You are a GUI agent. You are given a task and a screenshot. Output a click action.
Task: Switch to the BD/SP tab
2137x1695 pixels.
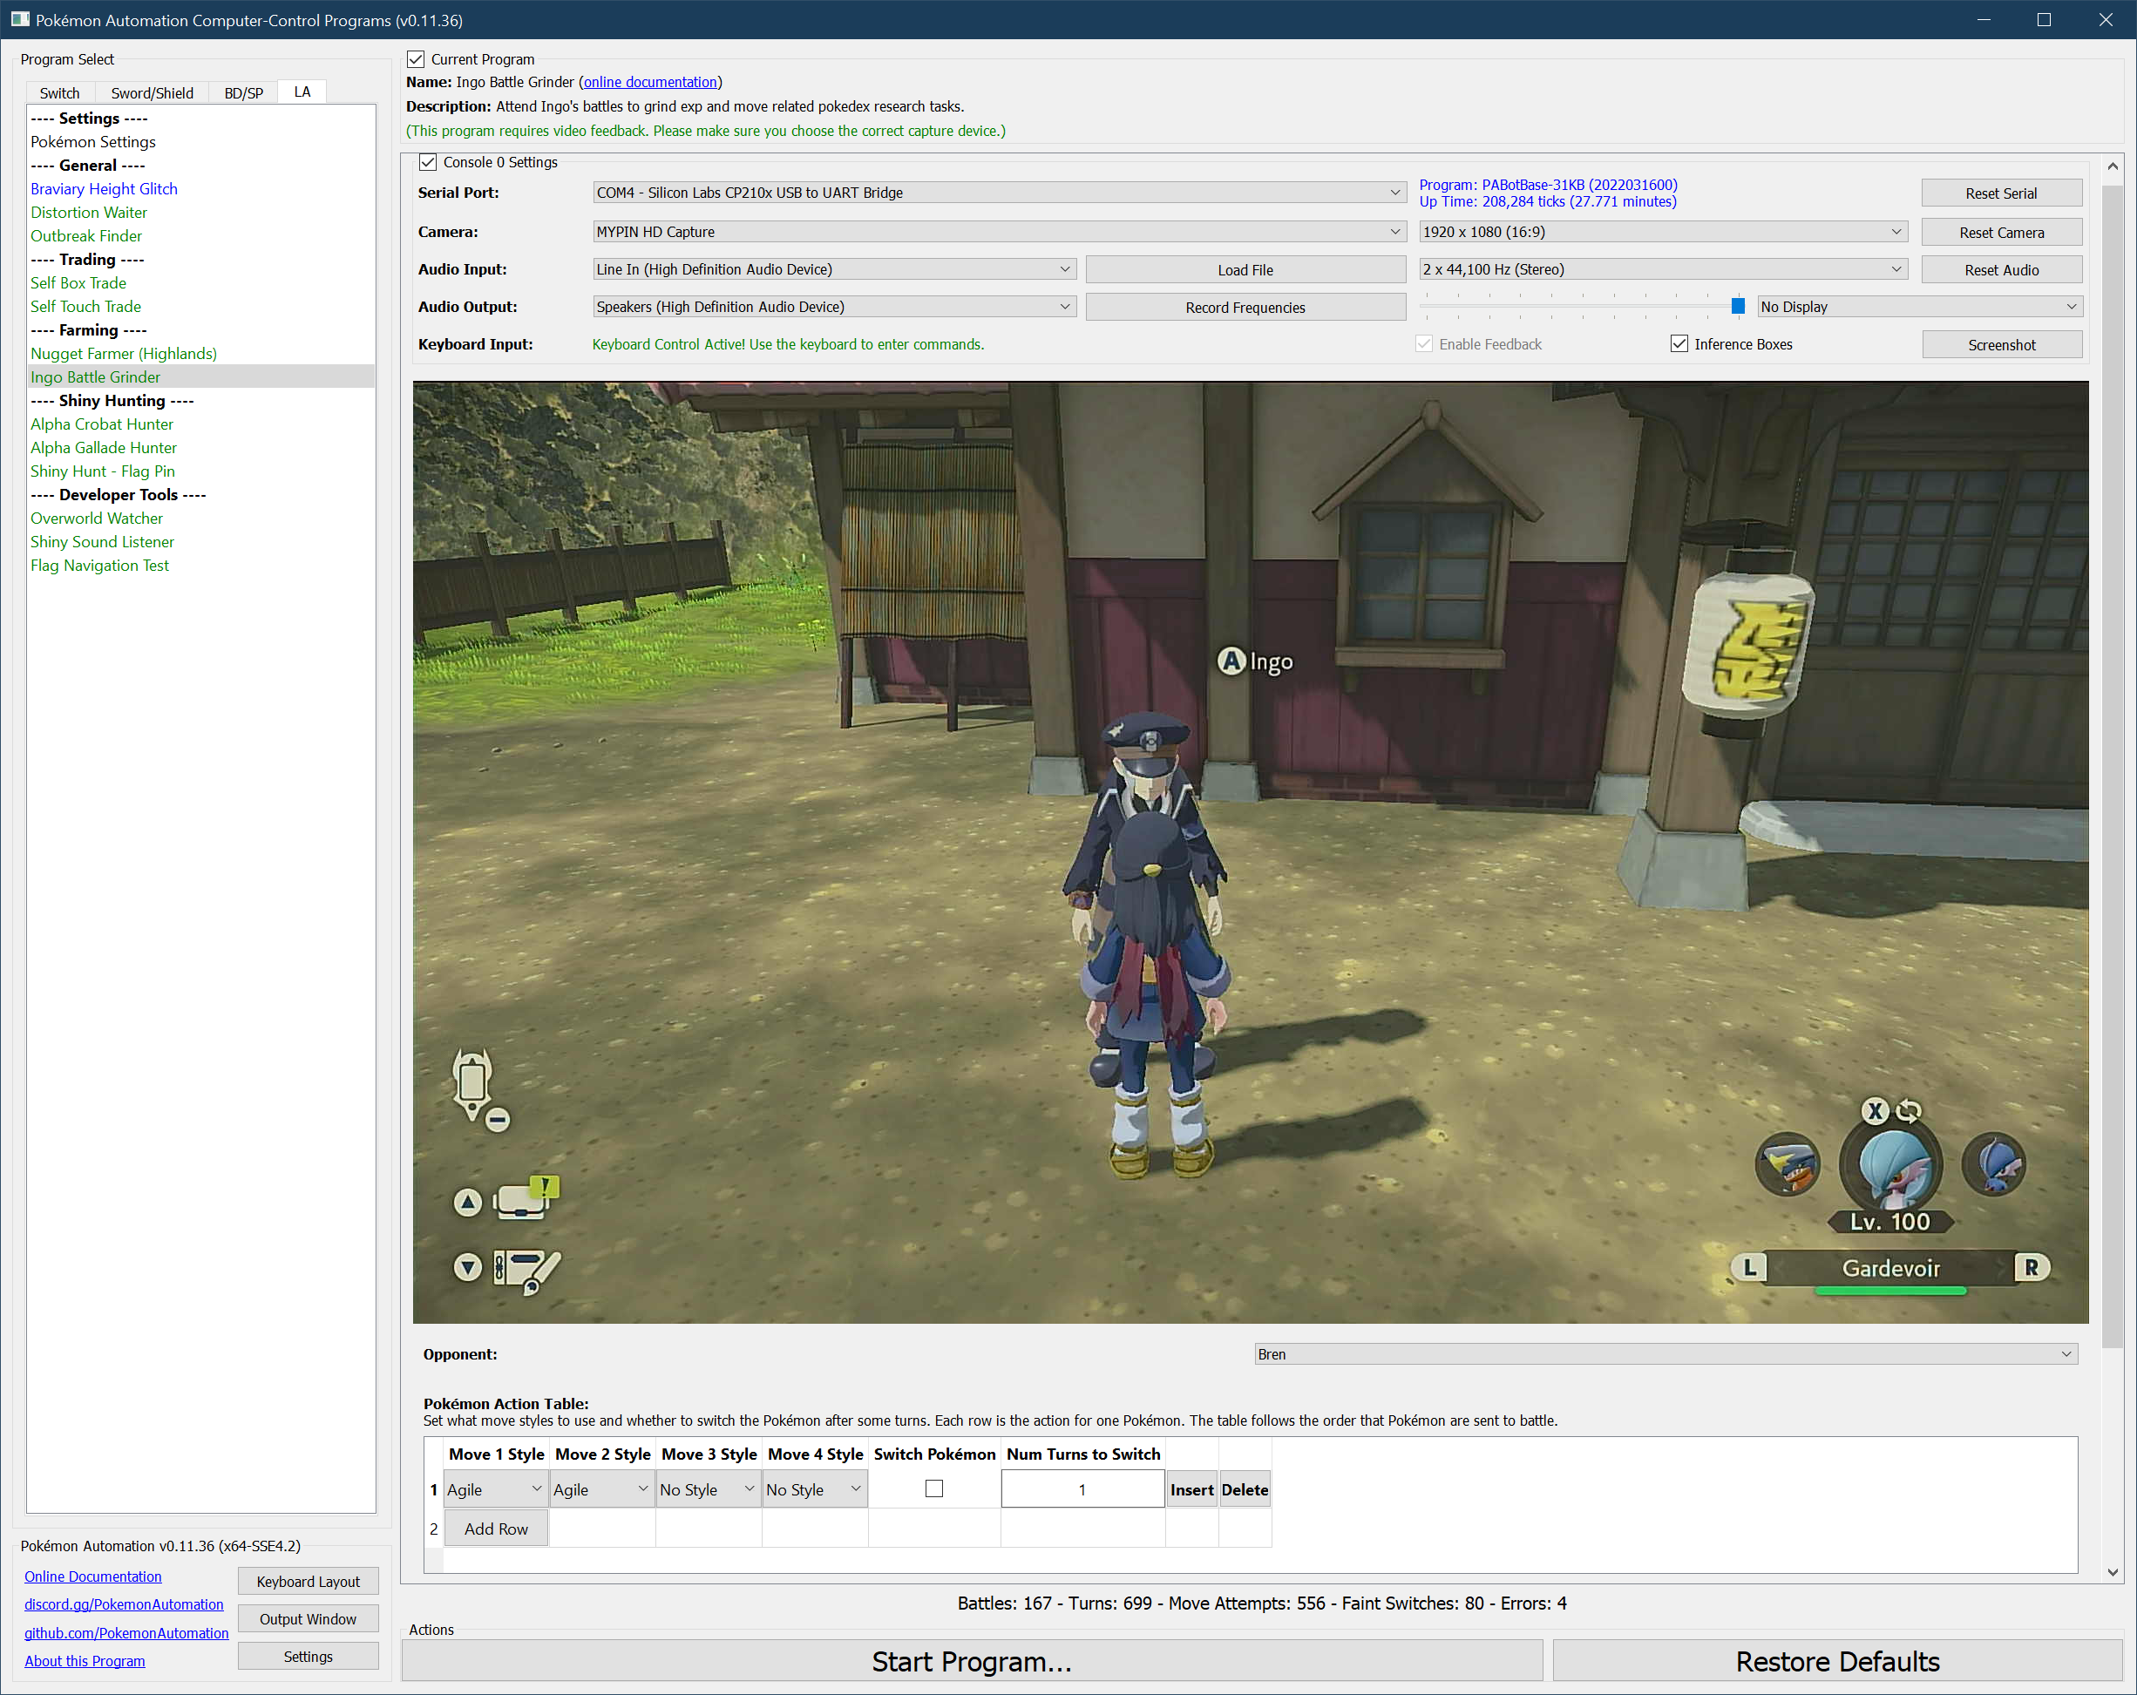click(x=243, y=93)
